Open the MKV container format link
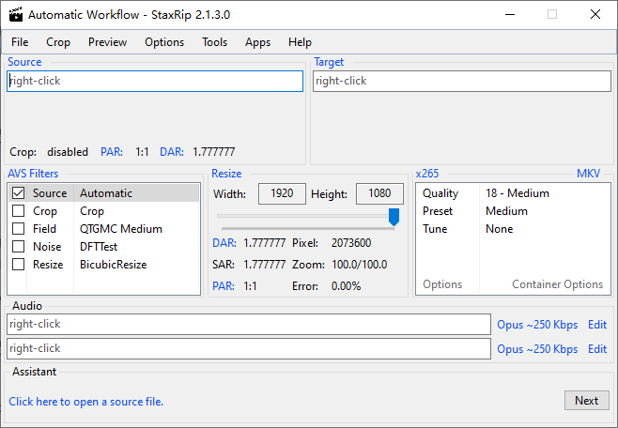 588,174
